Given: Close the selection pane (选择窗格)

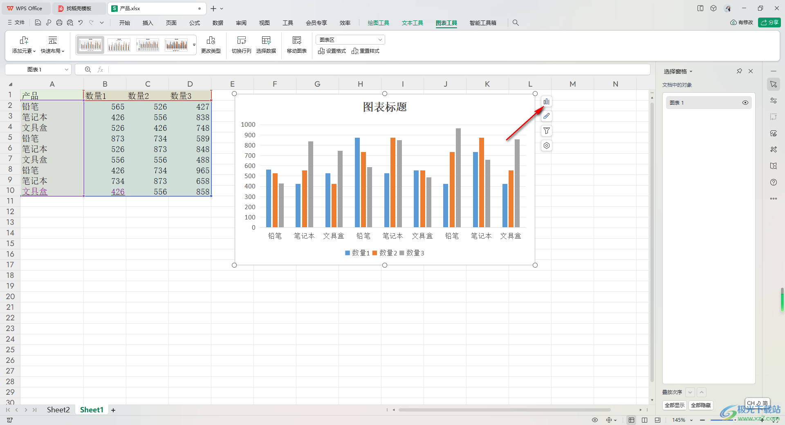Looking at the screenshot, I should click(751, 71).
